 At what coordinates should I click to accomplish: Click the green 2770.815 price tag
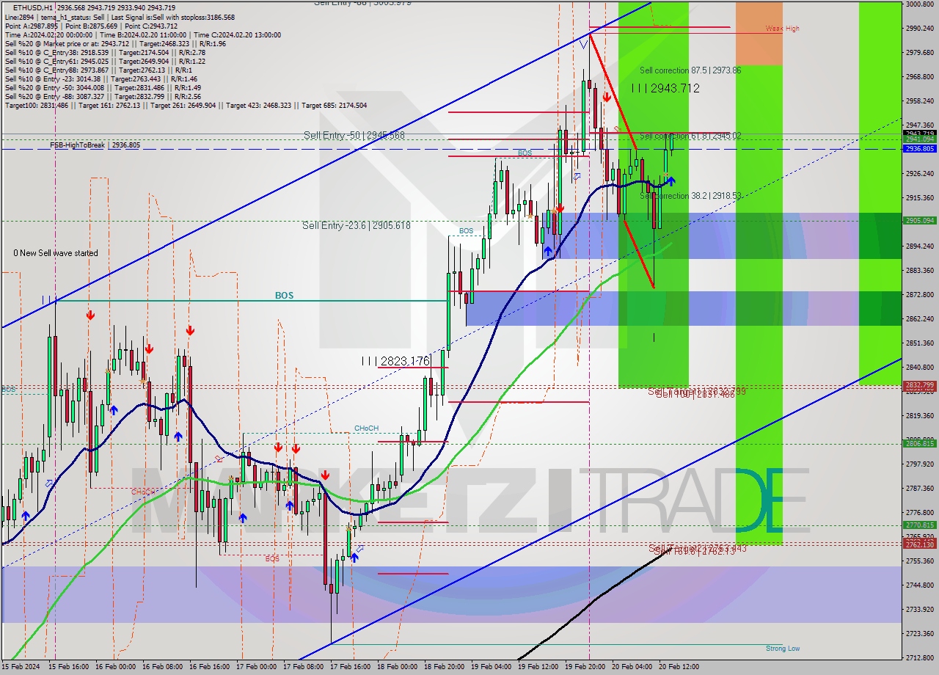click(x=919, y=525)
